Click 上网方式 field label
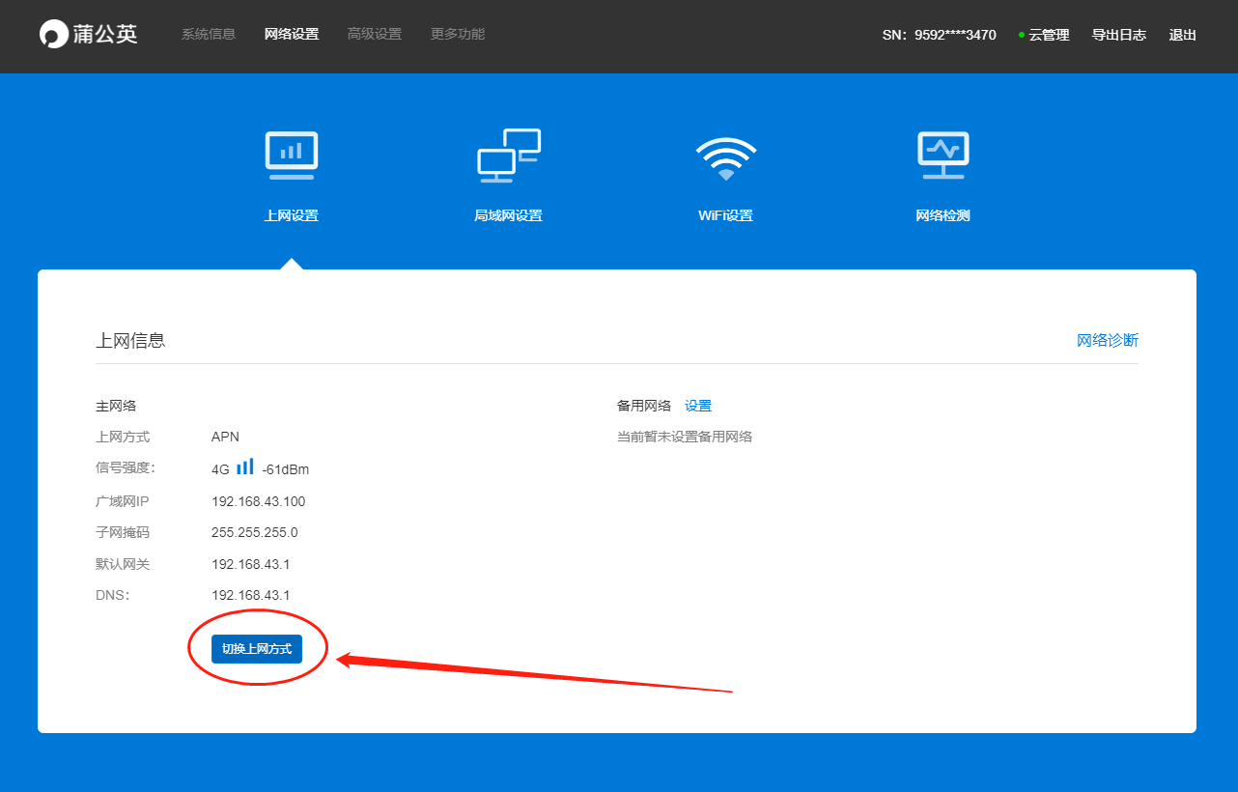Image resolution: width=1238 pixels, height=792 pixels. (x=123, y=437)
